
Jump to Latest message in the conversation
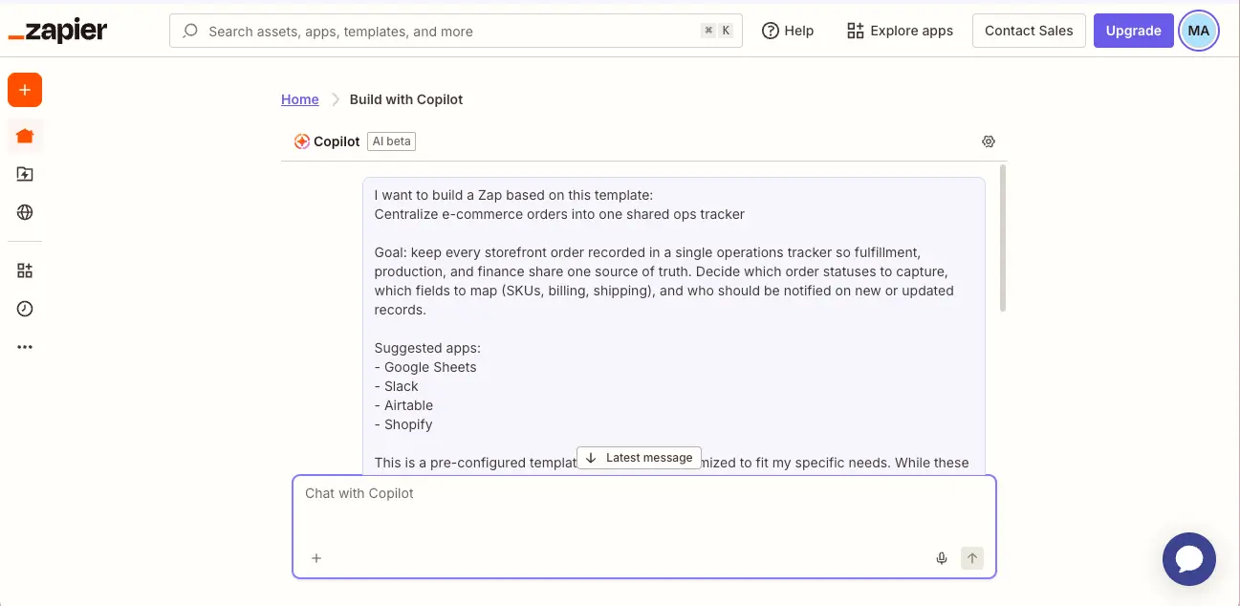(x=639, y=457)
